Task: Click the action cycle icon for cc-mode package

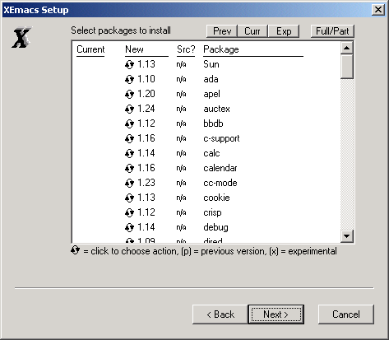Action: [129, 184]
